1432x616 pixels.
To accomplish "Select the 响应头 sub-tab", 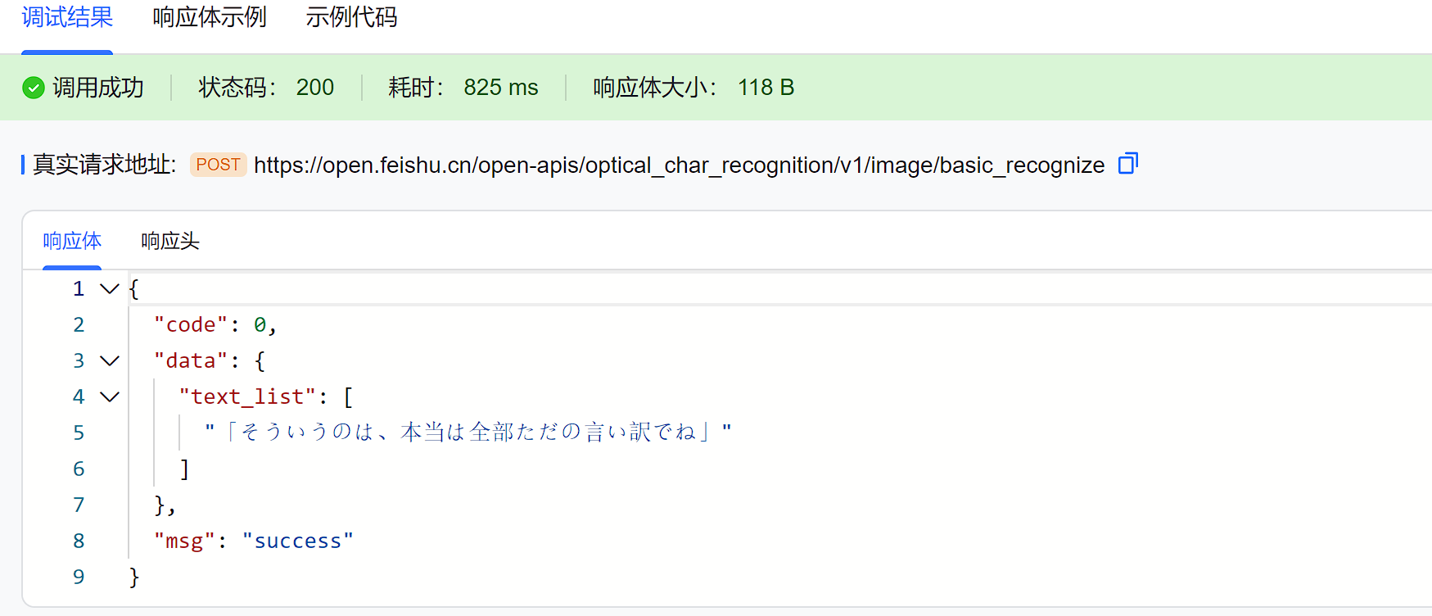I will pos(170,241).
